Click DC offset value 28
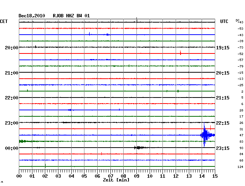Screen dimensions: 245x186 click(241, 110)
